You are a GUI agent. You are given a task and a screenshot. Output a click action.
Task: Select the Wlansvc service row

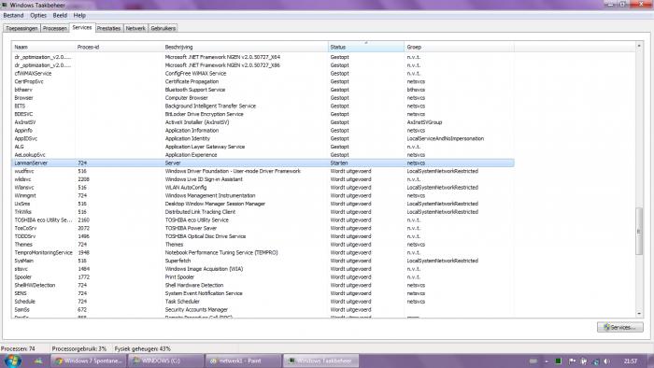pyautogui.click(x=263, y=188)
